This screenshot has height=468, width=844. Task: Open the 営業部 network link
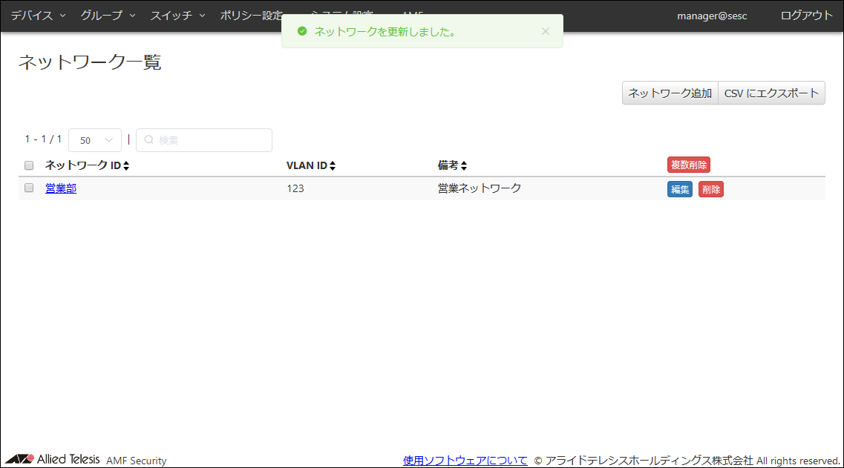[x=61, y=188]
